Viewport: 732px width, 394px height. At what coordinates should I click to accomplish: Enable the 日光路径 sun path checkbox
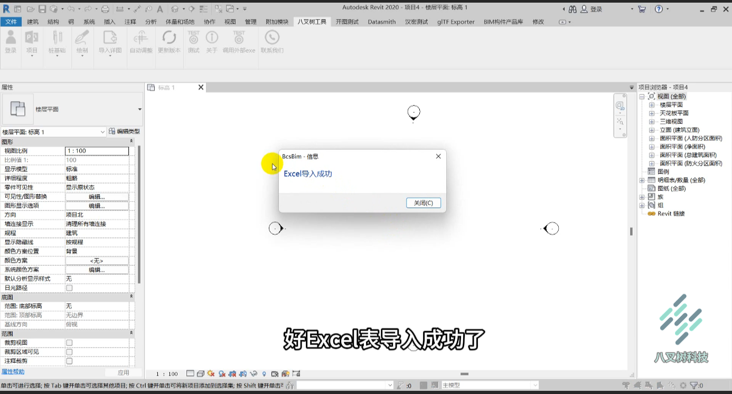(x=69, y=288)
